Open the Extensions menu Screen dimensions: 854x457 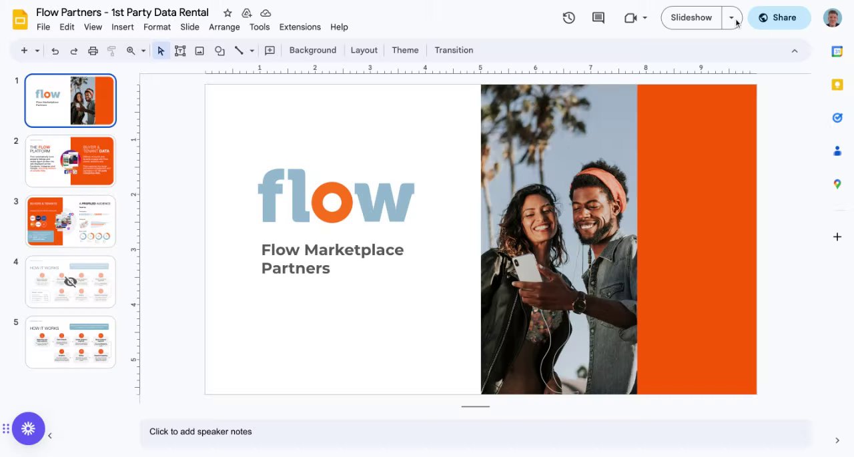[x=300, y=27]
